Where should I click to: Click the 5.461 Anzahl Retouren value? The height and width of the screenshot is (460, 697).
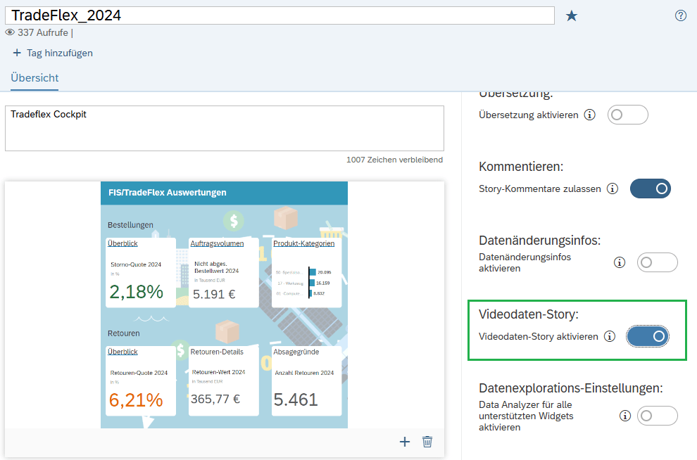(296, 400)
